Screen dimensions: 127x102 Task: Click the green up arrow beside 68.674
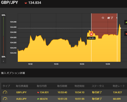(38, 99)
